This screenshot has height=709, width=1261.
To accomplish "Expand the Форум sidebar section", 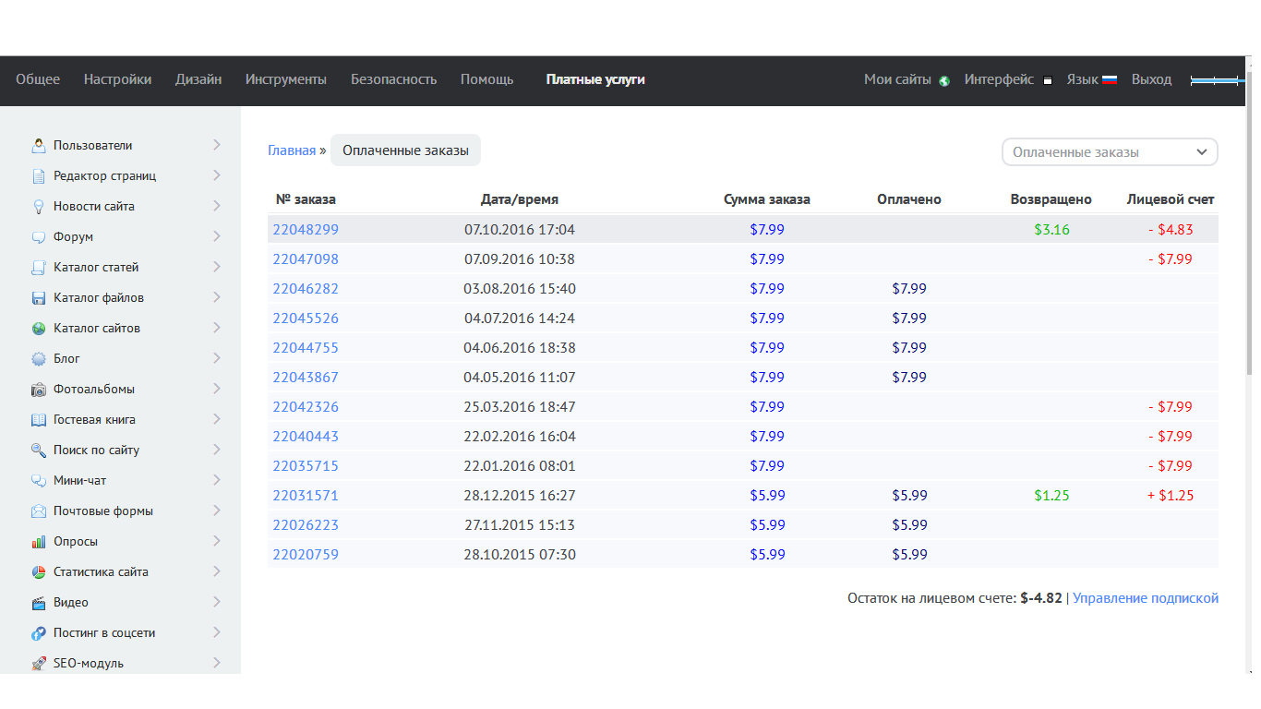I will (x=216, y=236).
